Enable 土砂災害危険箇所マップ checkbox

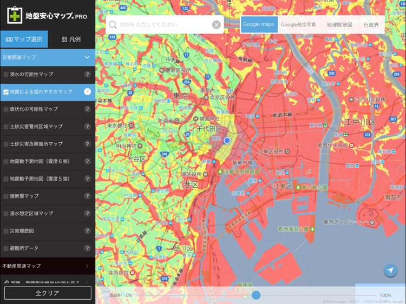(x=6, y=144)
